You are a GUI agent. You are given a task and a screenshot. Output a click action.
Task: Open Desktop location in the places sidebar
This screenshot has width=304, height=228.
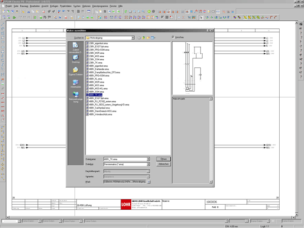coord(75,59)
